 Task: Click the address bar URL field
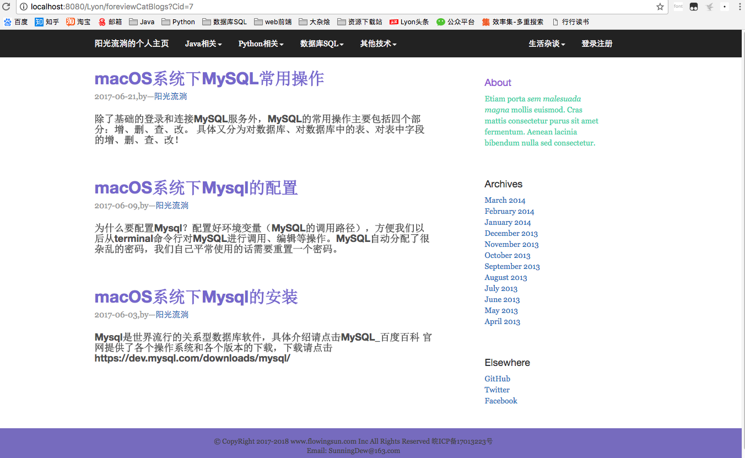[342, 7]
